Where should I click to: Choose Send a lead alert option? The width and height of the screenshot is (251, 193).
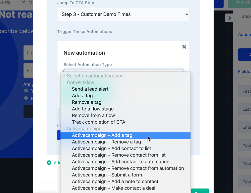coord(125,89)
